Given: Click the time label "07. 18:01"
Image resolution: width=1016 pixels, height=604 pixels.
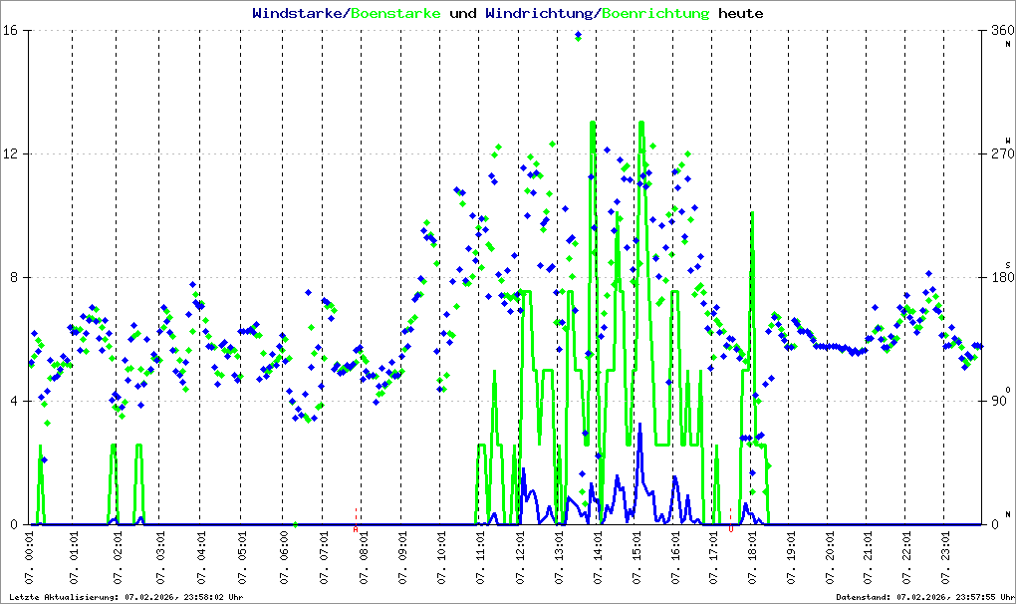Looking at the screenshot, I should tap(752, 558).
